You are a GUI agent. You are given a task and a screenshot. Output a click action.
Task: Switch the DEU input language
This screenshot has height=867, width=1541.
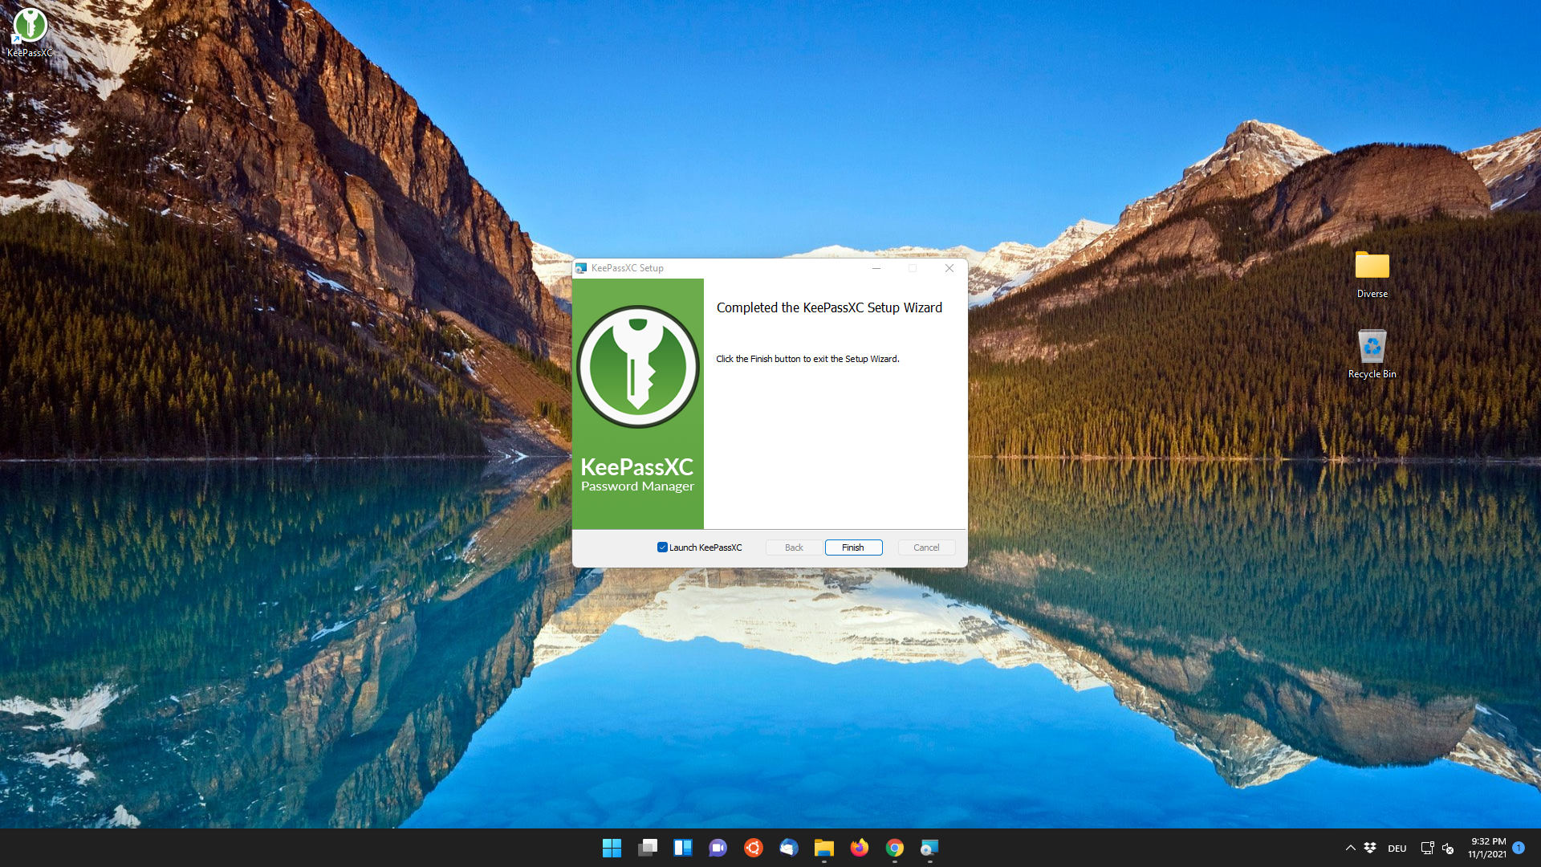pos(1397,849)
